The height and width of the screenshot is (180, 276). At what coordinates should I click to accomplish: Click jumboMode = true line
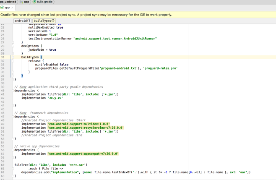[42, 50]
